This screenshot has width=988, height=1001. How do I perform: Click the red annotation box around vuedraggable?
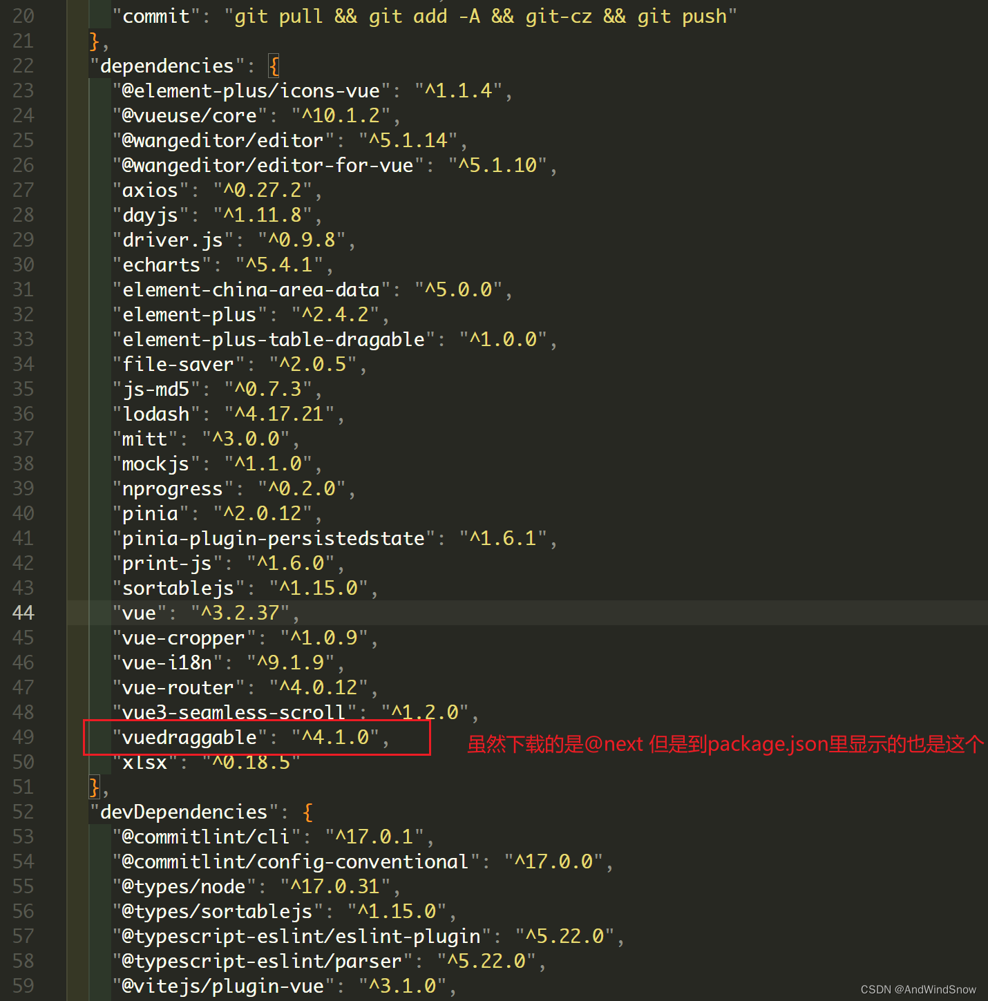click(x=256, y=738)
